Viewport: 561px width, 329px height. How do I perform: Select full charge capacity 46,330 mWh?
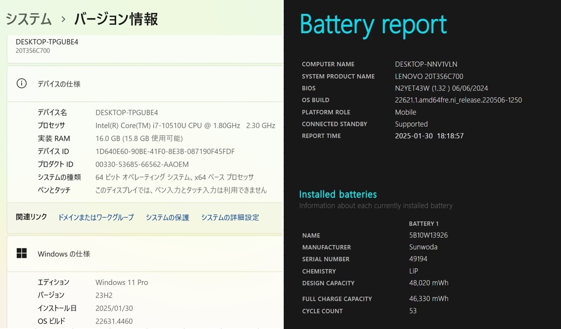[x=429, y=298]
